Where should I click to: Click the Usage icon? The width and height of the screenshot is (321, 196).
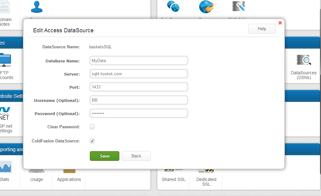(x=36, y=171)
